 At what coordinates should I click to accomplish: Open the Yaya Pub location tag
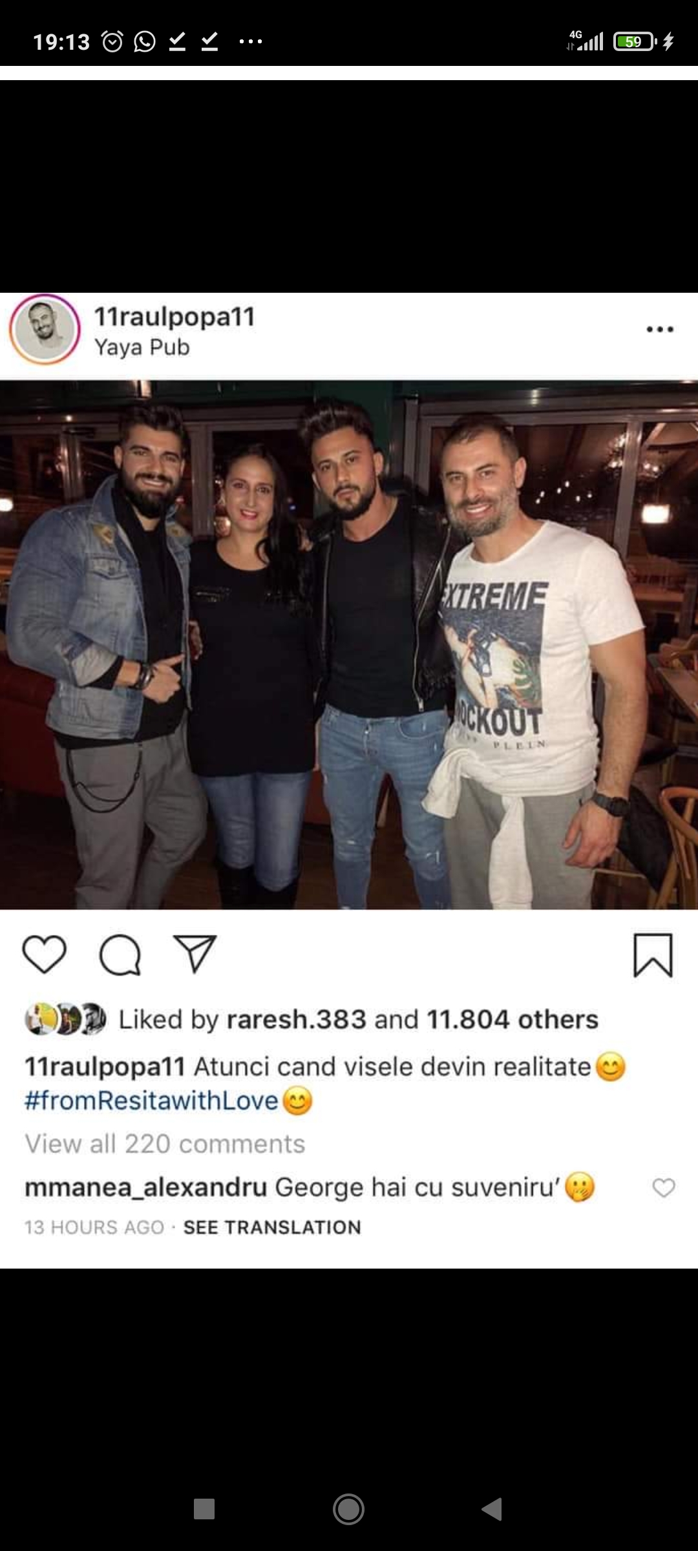(142, 348)
